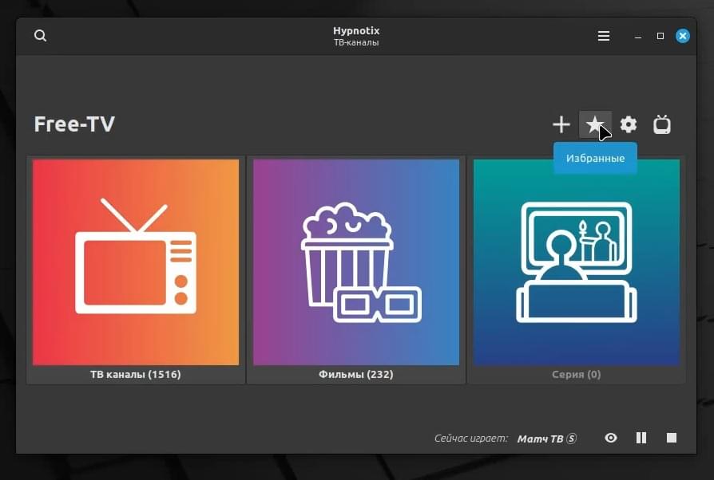Click the Free-TV provider title
Screen dimensions: 714x480
(x=74, y=124)
